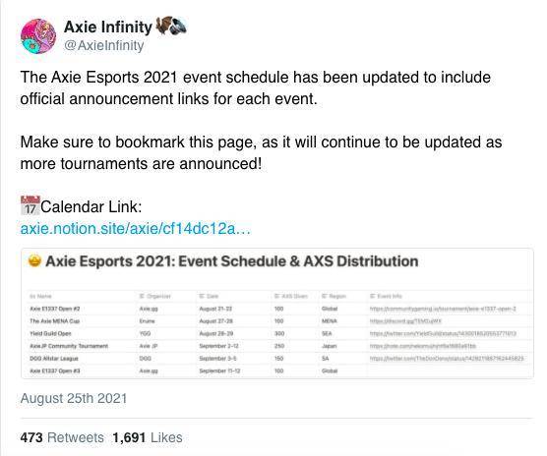Click the Name column header in the table

[x=41, y=296]
